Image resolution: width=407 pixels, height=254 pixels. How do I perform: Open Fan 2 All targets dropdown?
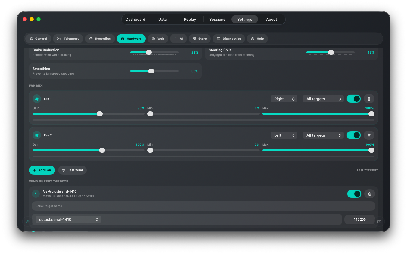[323, 135]
